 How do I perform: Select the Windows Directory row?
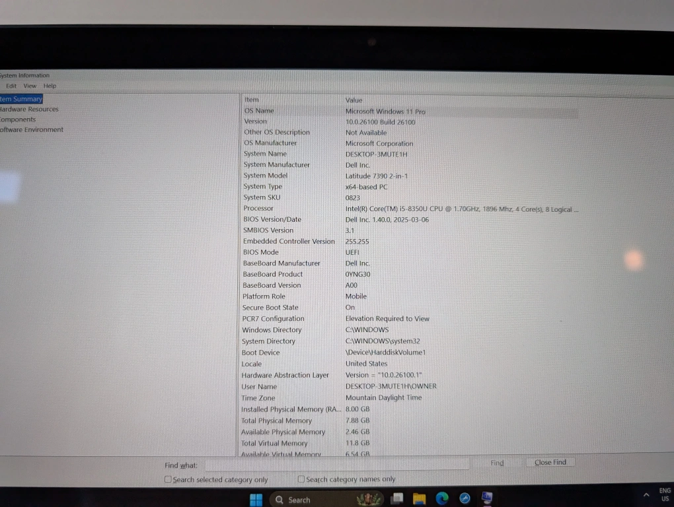pyautogui.click(x=410, y=329)
